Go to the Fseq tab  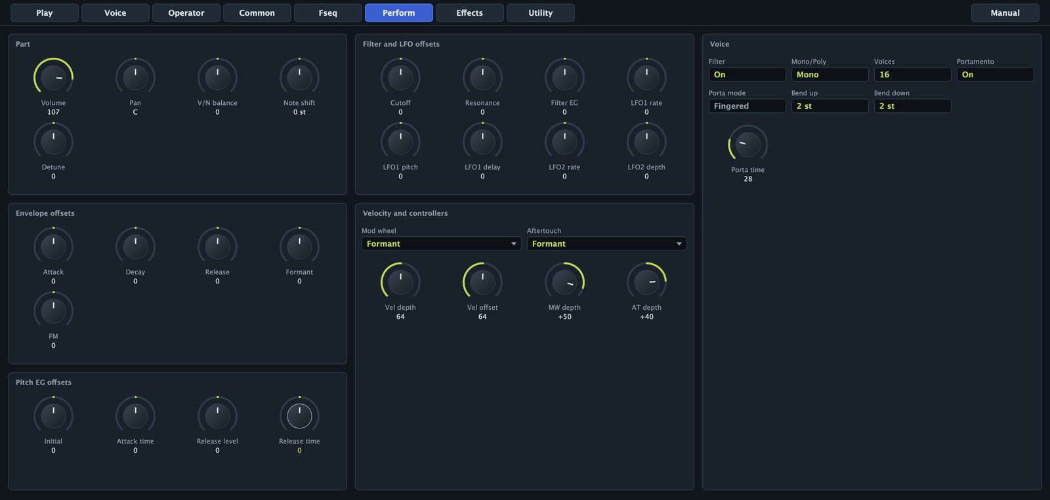click(328, 12)
